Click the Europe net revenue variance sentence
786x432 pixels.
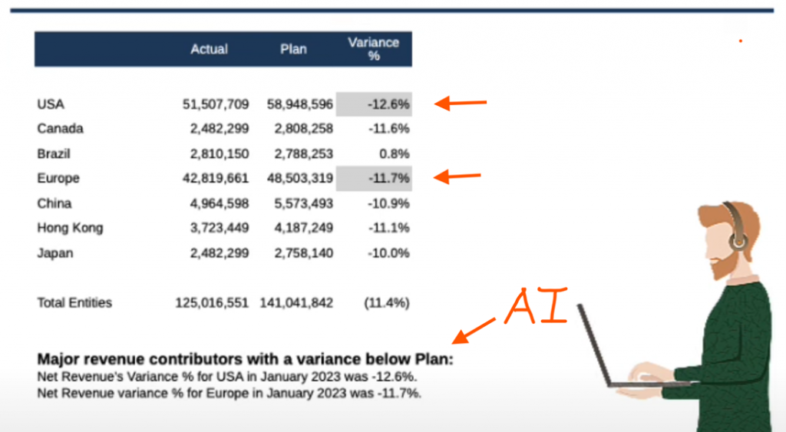point(230,393)
